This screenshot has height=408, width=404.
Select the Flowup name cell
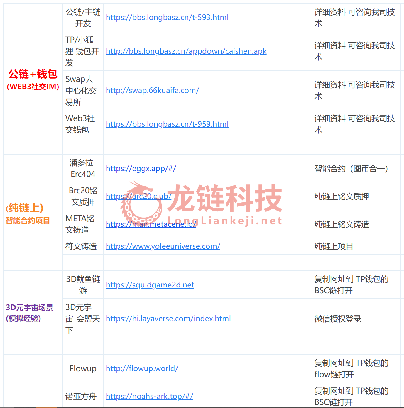[83, 368]
